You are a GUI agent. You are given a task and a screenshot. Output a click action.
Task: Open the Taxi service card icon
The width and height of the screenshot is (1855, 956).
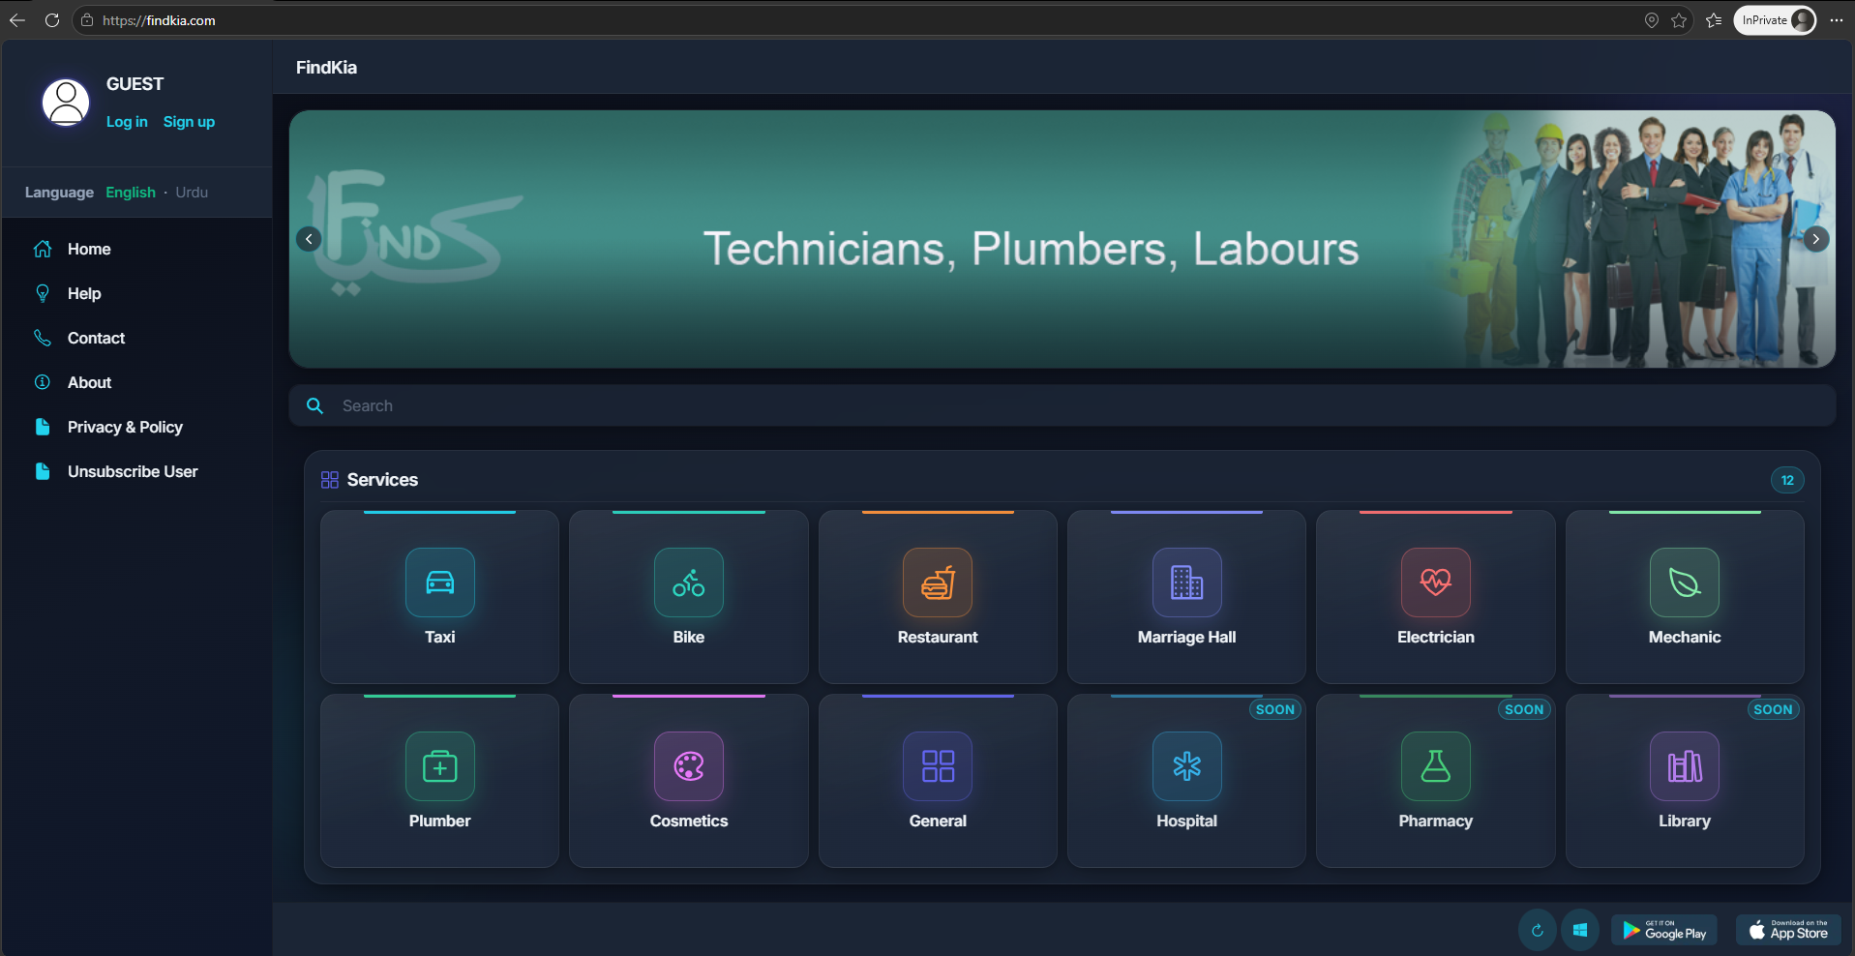pyautogui.click(x=439, y=583)
